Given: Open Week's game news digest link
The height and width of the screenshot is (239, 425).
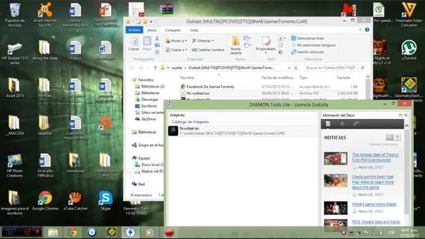Looking at the screenshot, I should click(374, 204).
